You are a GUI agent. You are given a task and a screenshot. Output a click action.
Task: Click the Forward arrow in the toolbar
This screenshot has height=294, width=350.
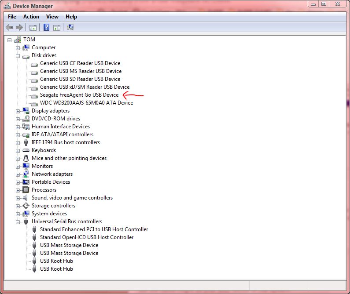(19, 28)
